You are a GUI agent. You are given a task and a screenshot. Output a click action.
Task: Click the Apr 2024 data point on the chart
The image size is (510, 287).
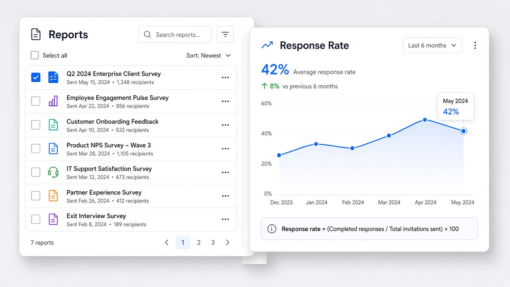tap(425, 120)
